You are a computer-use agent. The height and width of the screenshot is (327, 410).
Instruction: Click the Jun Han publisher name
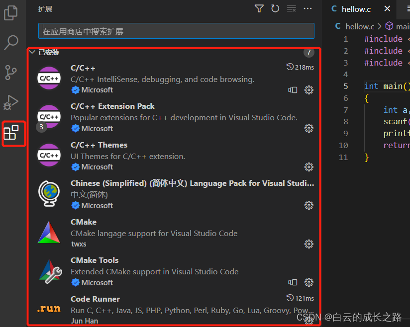85,321
